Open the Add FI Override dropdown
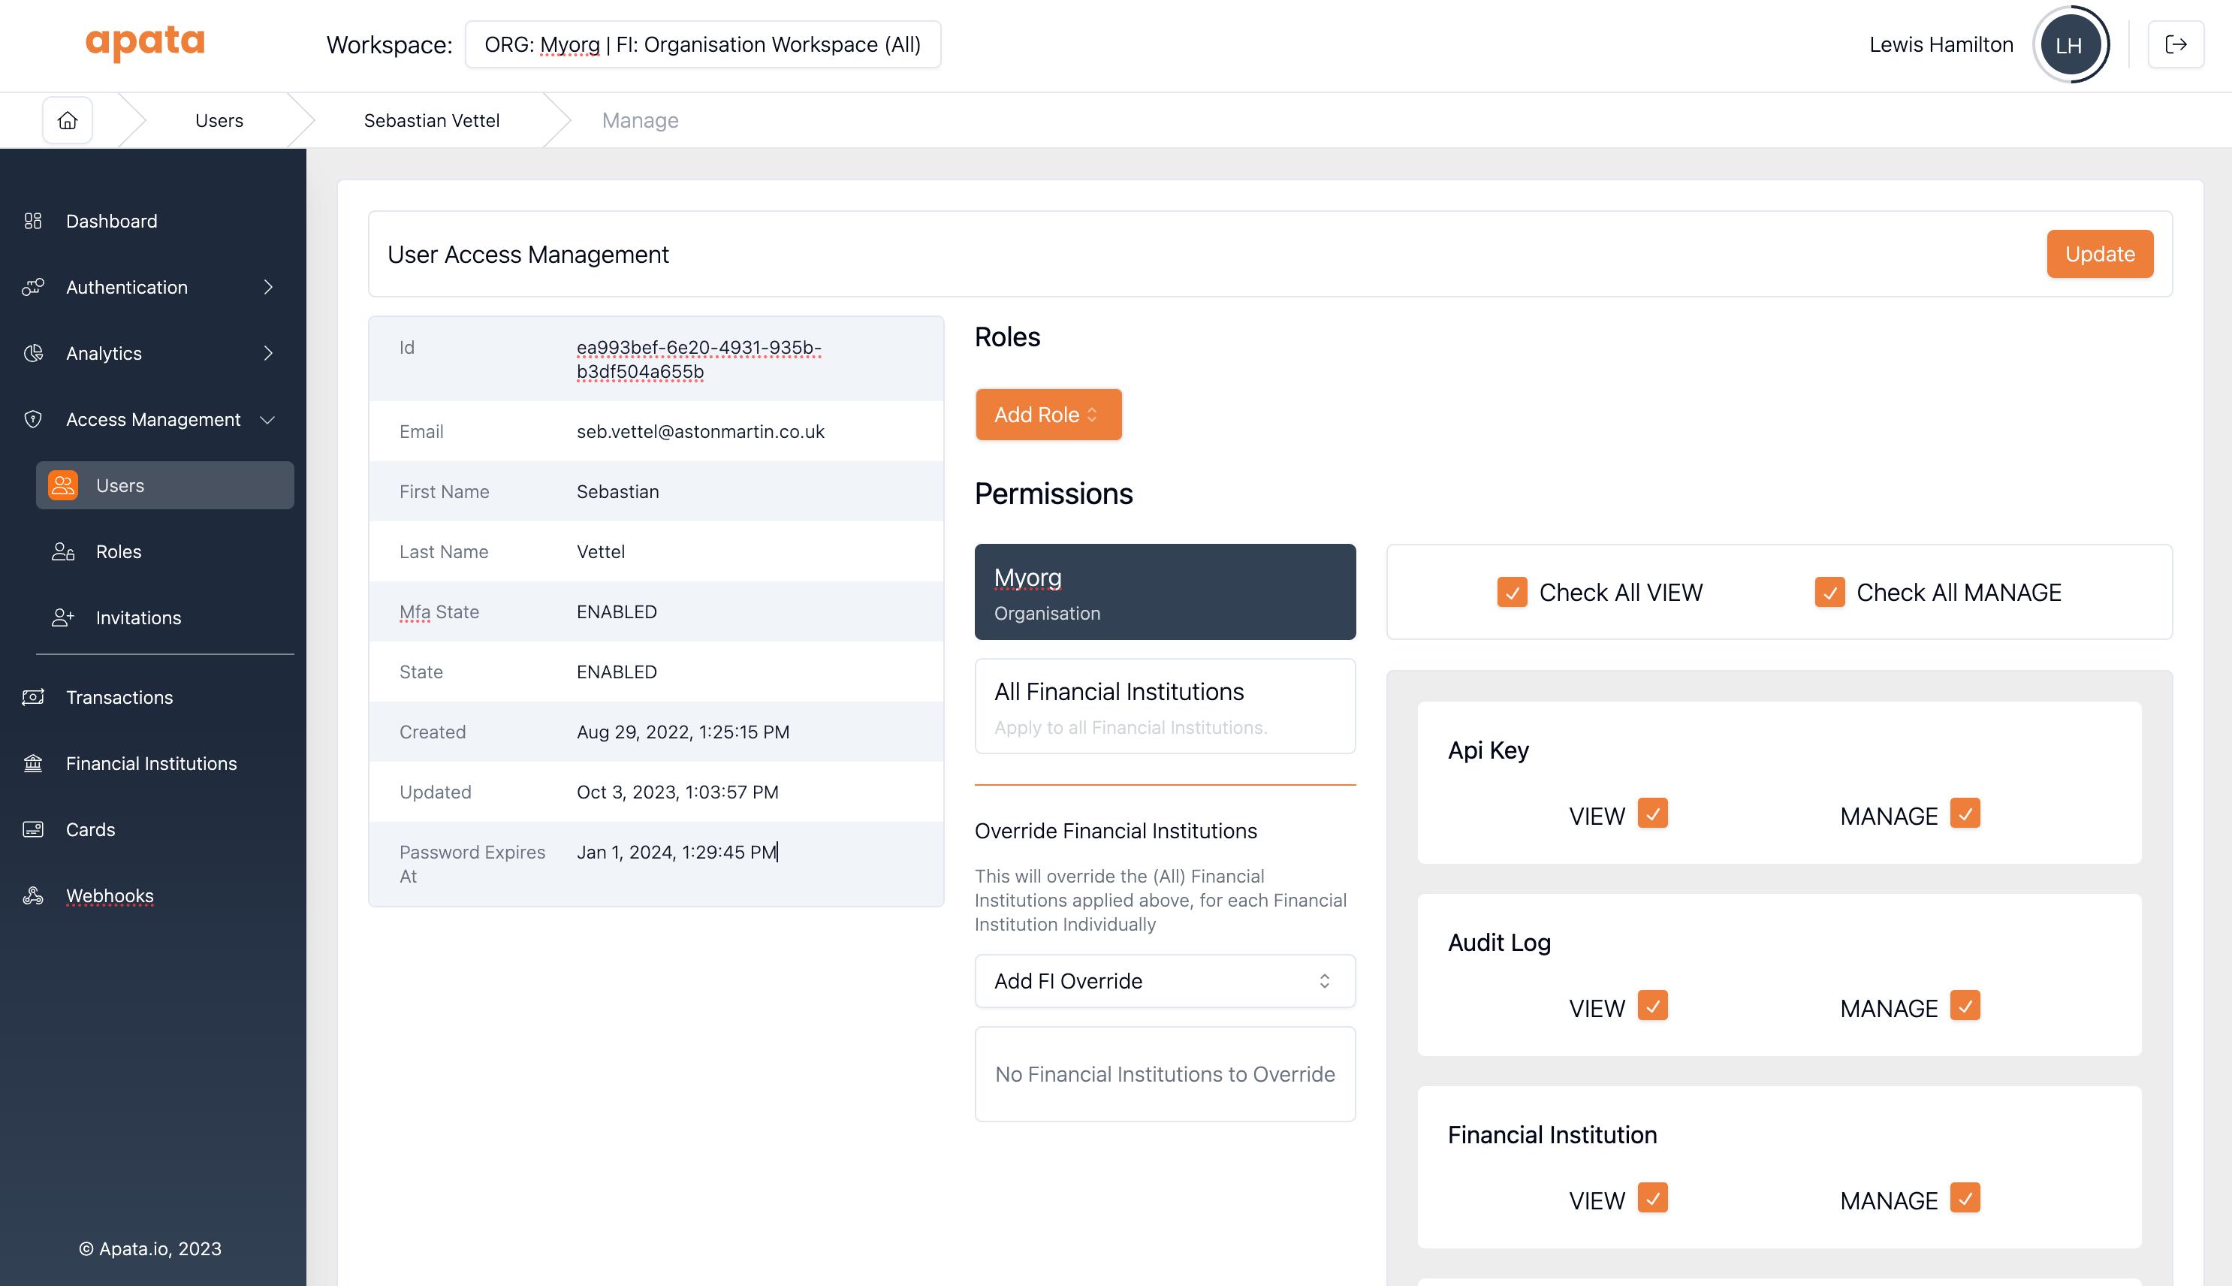 (x=1163, y=981)
